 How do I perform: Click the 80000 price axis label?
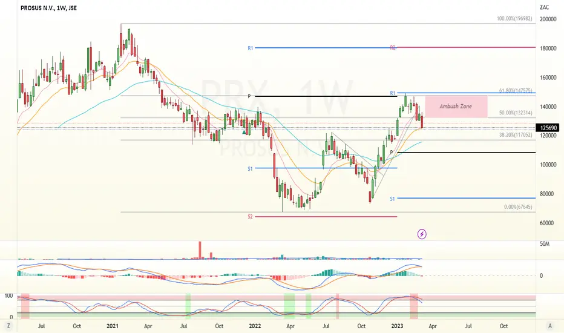point(548,194)
